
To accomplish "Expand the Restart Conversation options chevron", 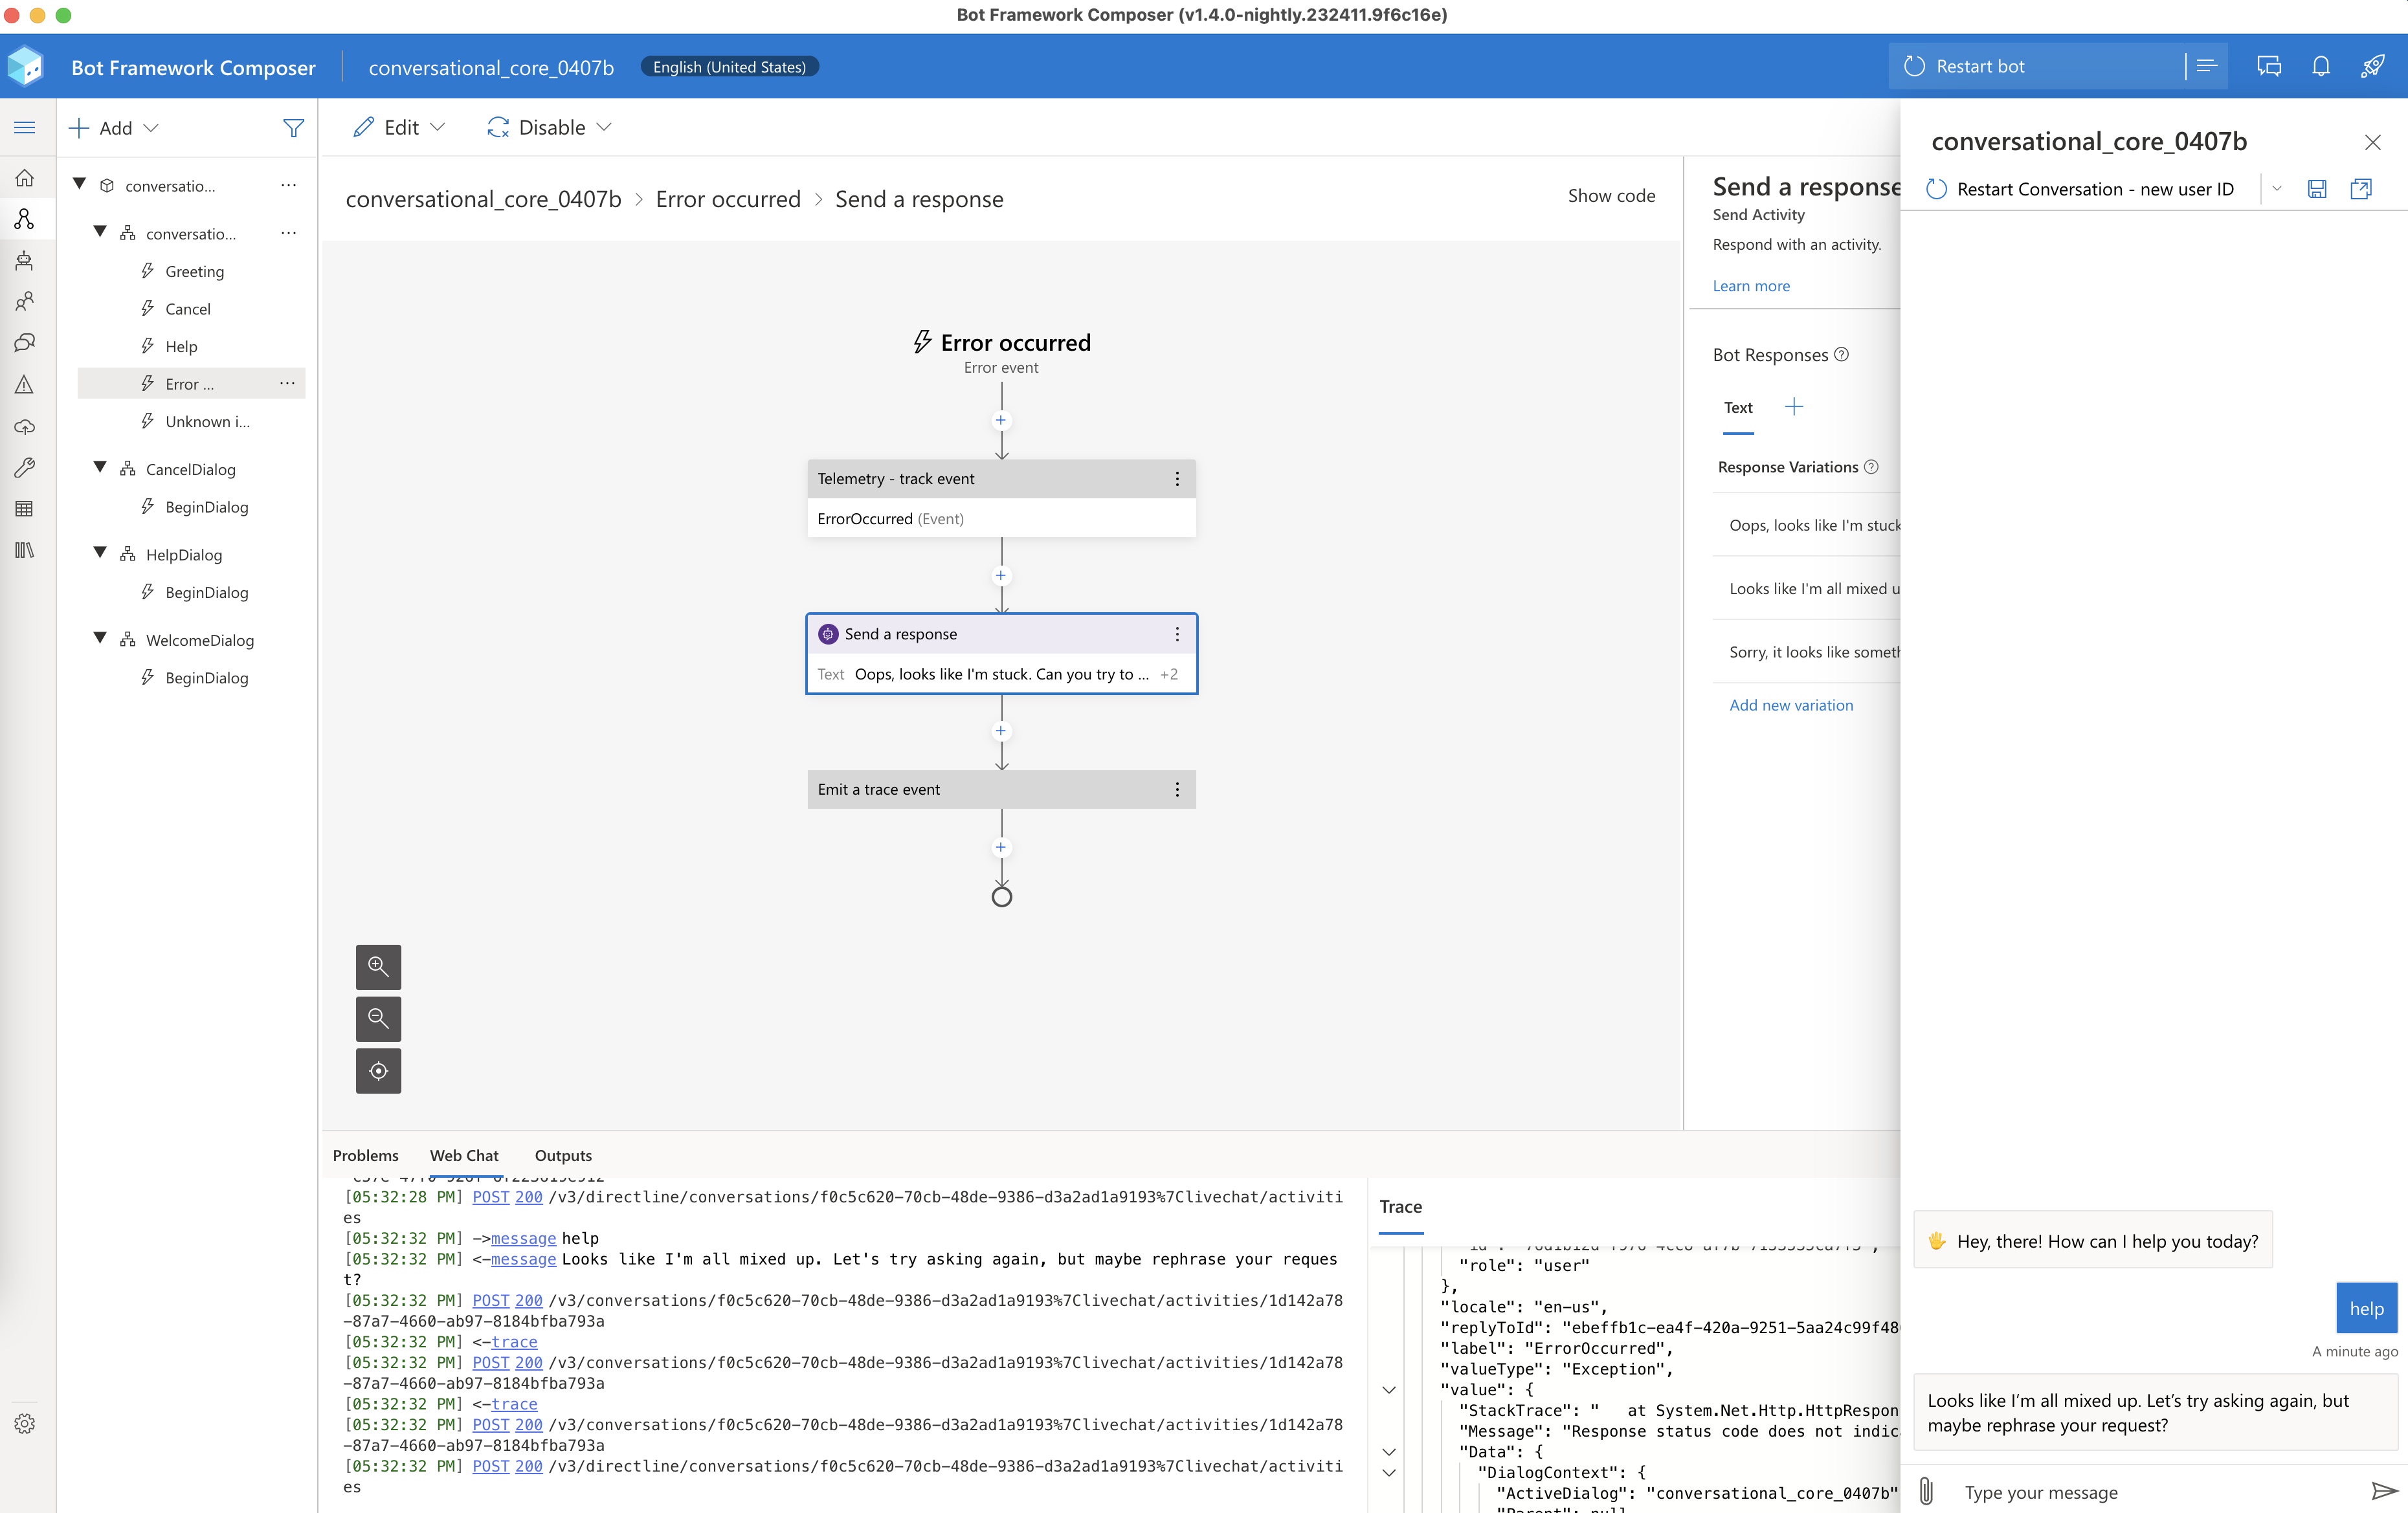I will [2277, 189].
